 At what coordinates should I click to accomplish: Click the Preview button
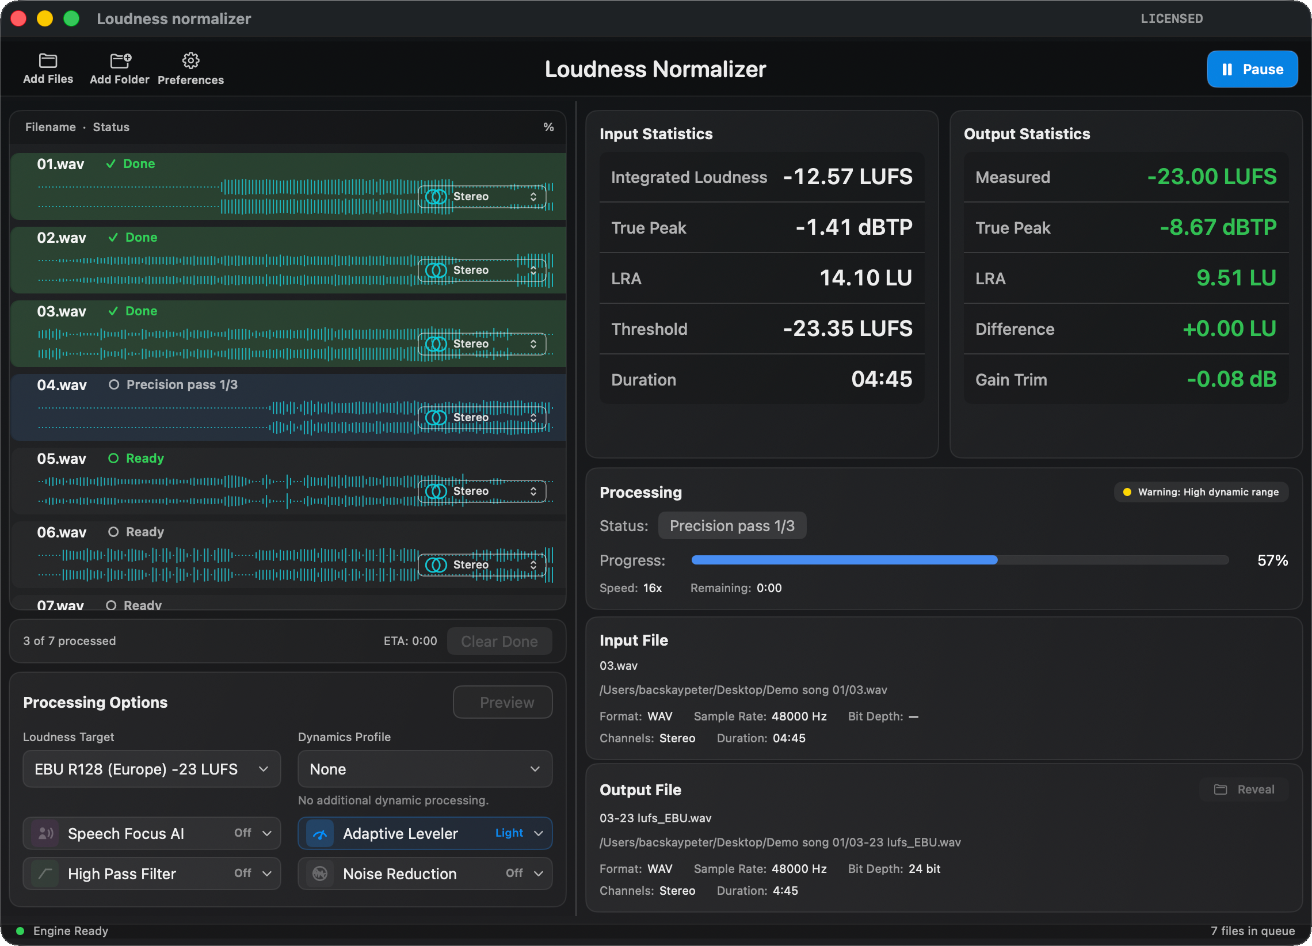click(503, 702)
